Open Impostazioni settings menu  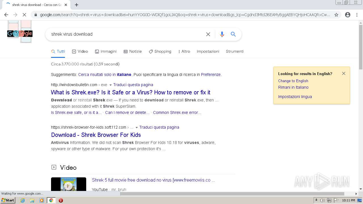pos(208,51)
